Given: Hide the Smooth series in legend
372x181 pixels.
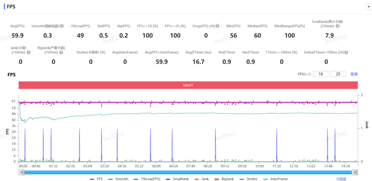Looking at the screenshot, I should (x=118, y=179).
